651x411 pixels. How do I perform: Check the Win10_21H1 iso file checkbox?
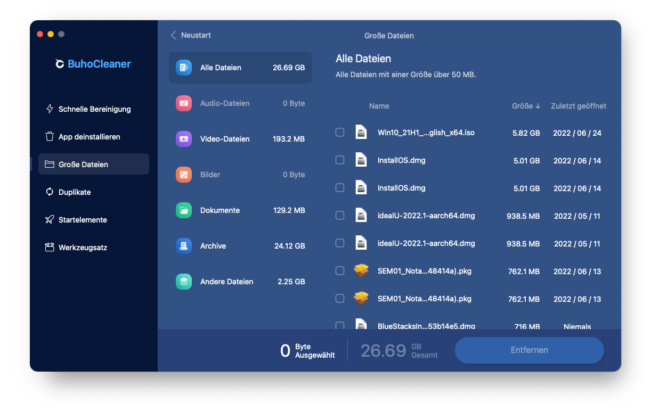pos(340,133)
